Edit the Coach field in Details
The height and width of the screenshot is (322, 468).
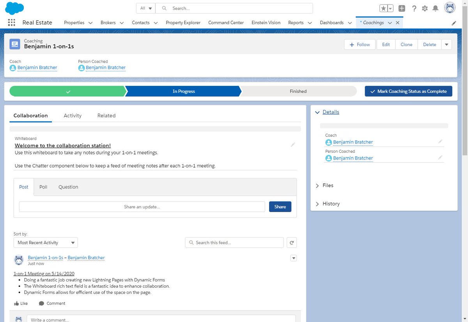(440, 142)
